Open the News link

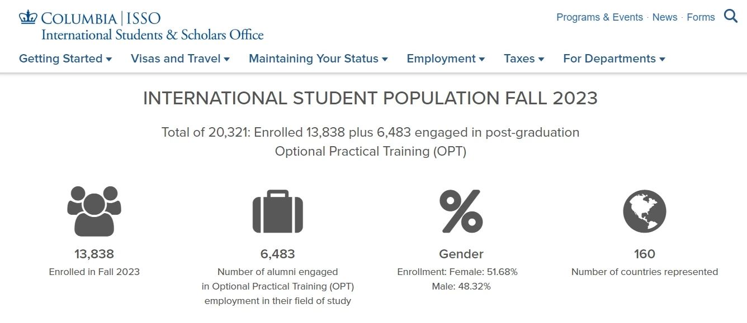pos(665,17)
